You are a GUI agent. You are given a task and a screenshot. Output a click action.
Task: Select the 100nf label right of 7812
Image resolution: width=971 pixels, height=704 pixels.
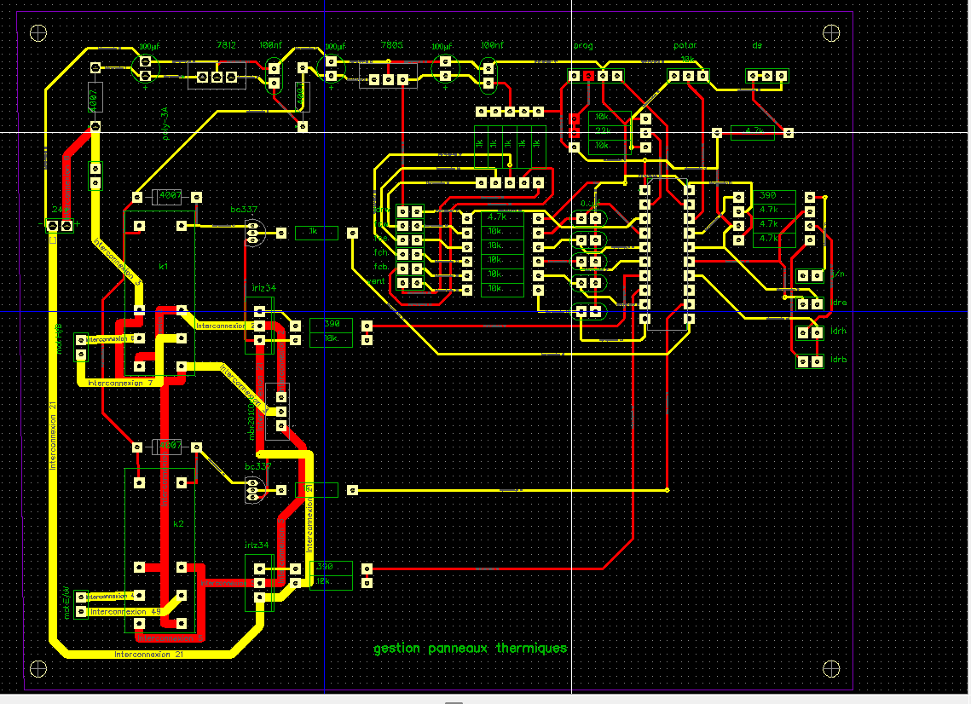(270, 45)
